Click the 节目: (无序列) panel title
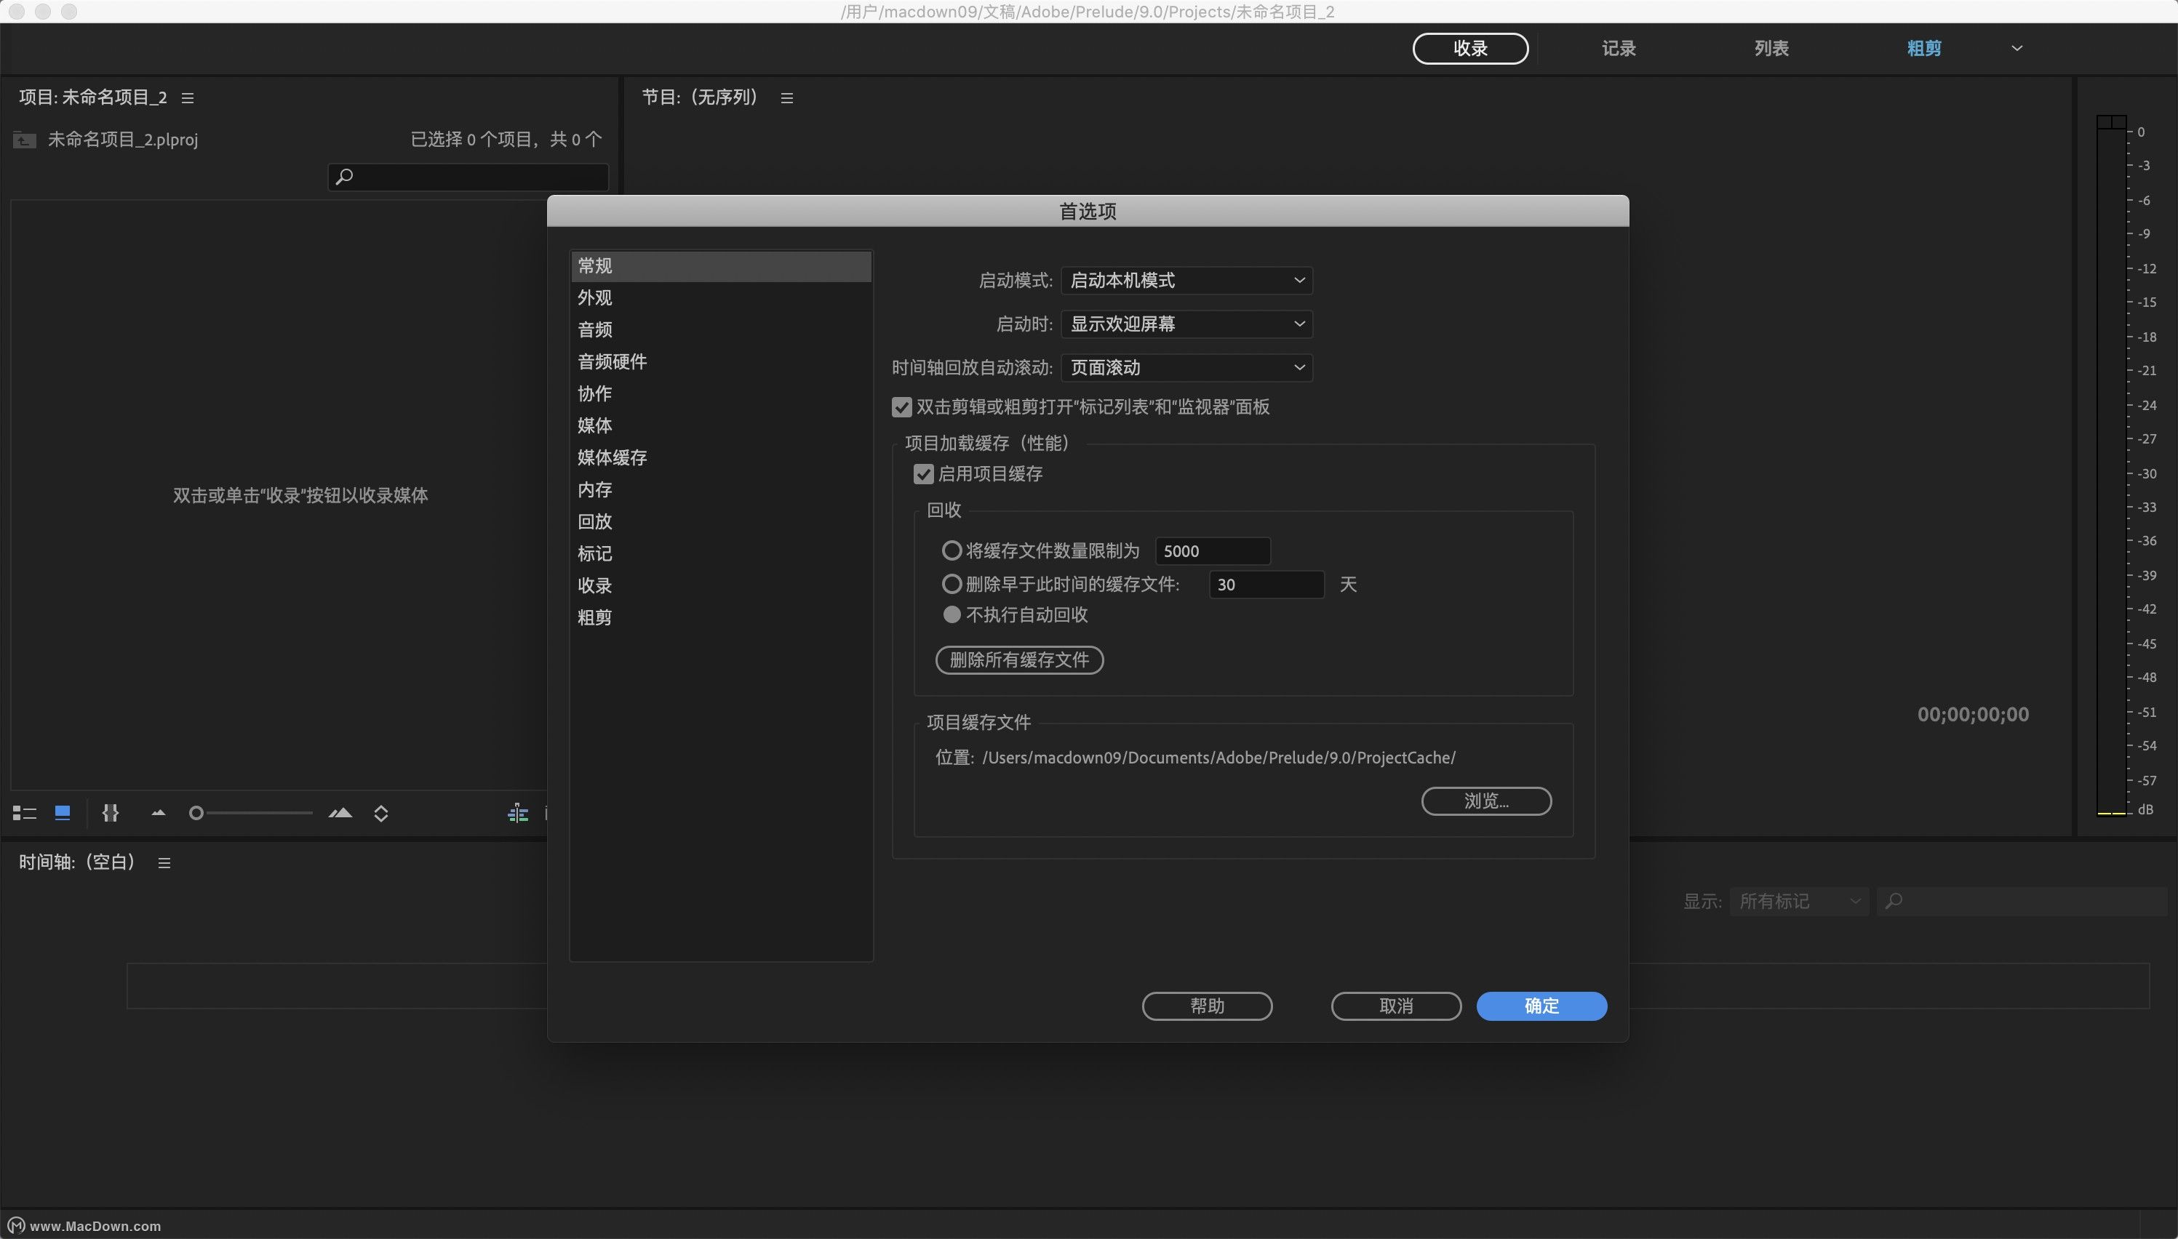The height and width of the screenshot is (1239, 2178). tap(701, 97)
